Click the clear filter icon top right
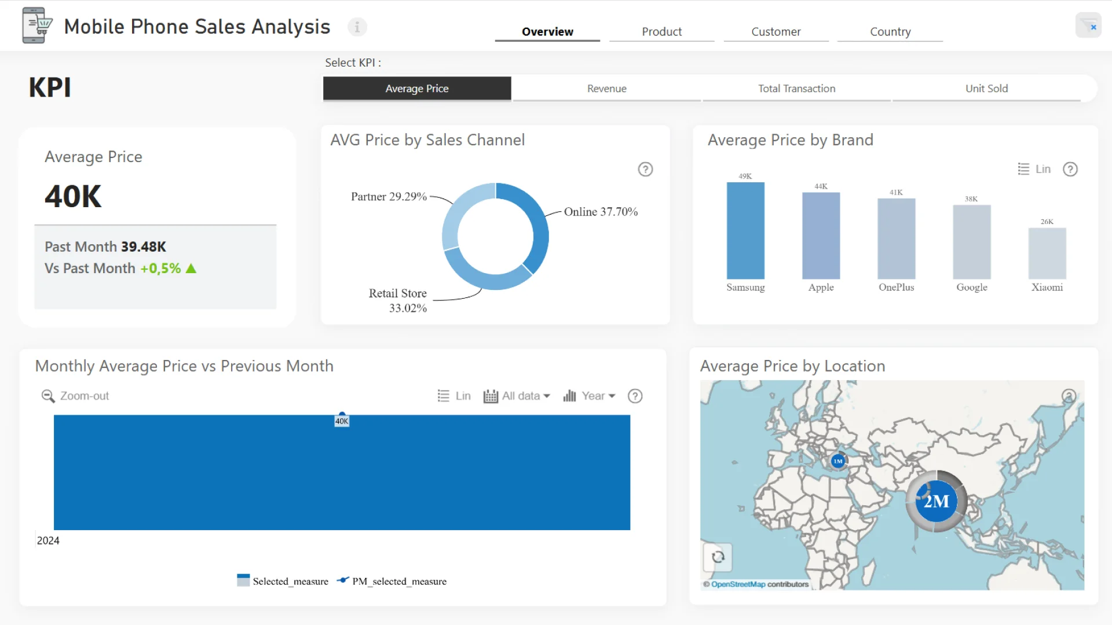This screenshot has height=625, width=1112. (1088, 26)
